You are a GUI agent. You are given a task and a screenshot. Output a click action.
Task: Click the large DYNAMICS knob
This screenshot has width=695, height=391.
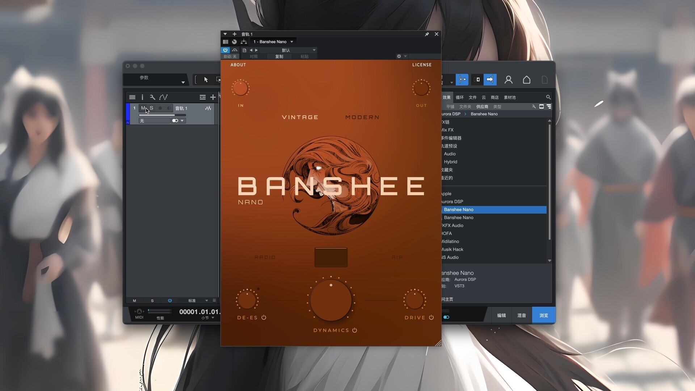click(331, 300)
